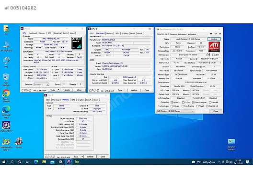The height and width of the screenshot is (189, 253).
Task: Open the Recycle Bin desktop icon
Action: (x=6, y=80)
